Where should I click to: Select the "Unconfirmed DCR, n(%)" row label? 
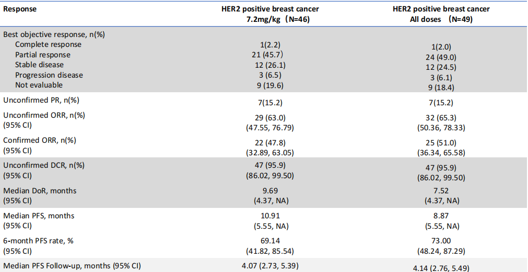[44, 165]
